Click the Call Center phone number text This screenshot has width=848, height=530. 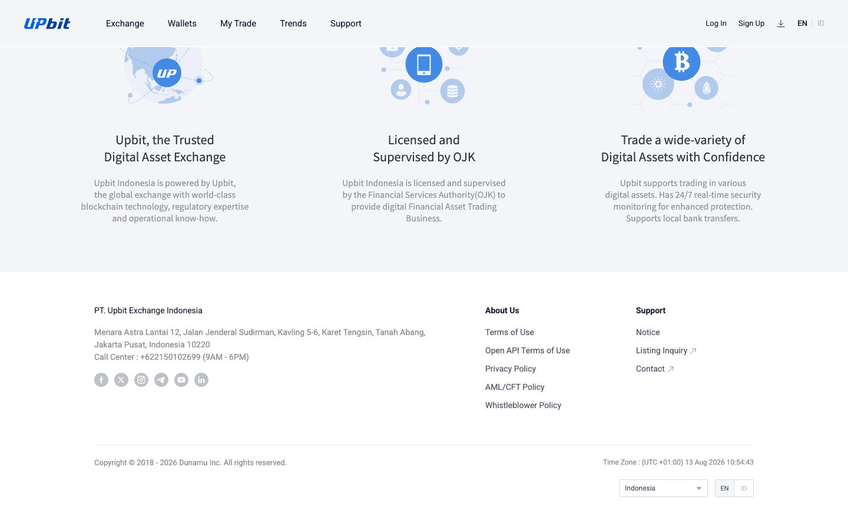[171, 357]
